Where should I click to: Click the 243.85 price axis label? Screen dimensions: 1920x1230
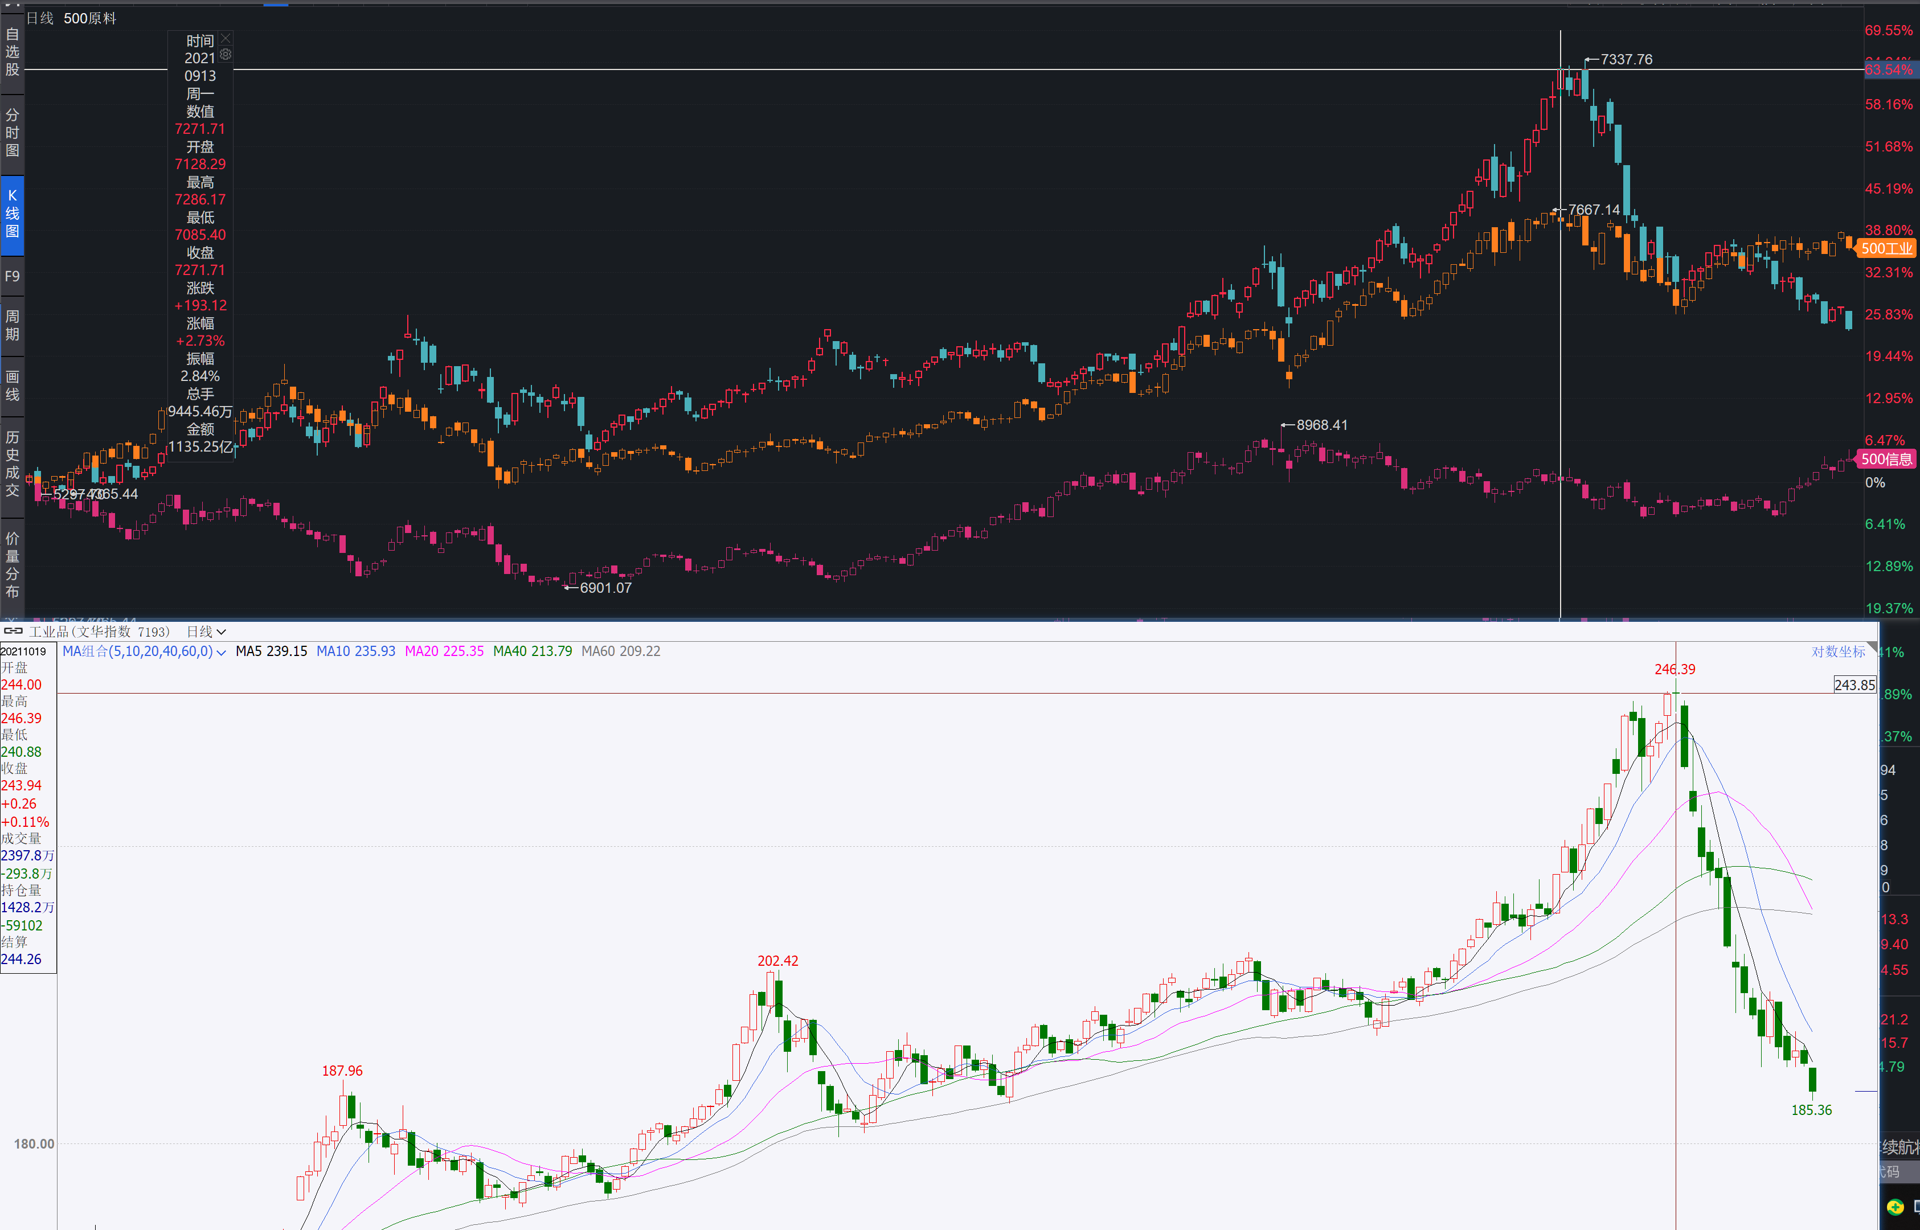(x=1854, y=685)
